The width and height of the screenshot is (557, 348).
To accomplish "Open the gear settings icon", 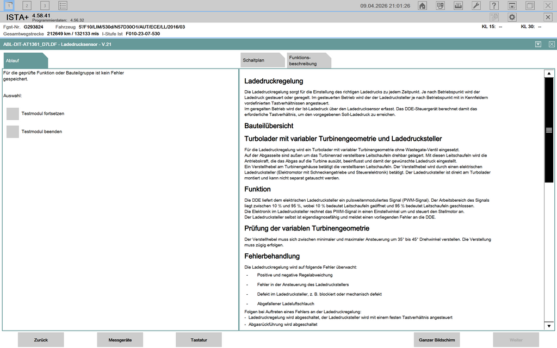I will 512,17.
